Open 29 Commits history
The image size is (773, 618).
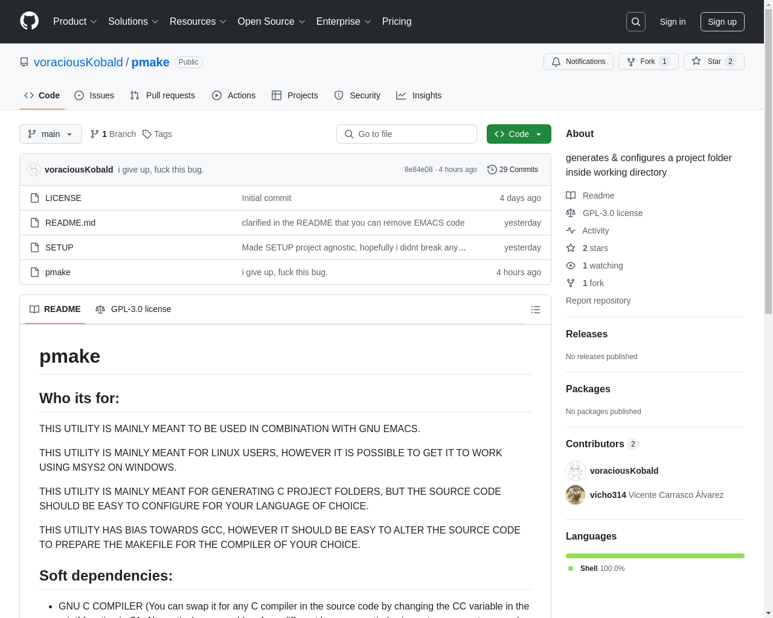[x=513, y=170]
